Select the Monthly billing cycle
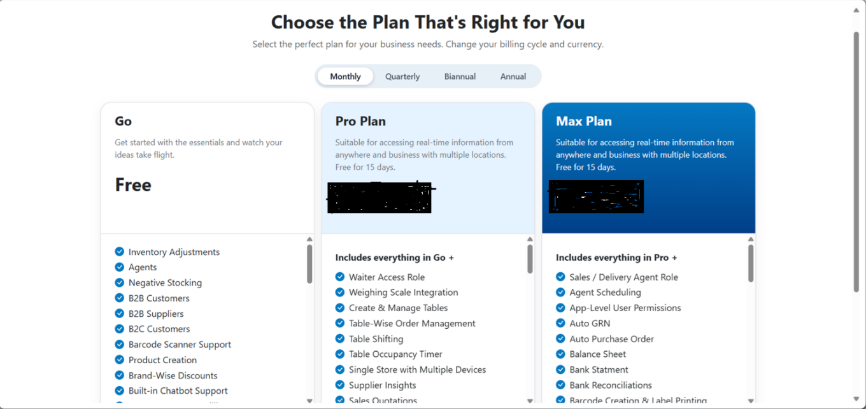 coord(345,76)
